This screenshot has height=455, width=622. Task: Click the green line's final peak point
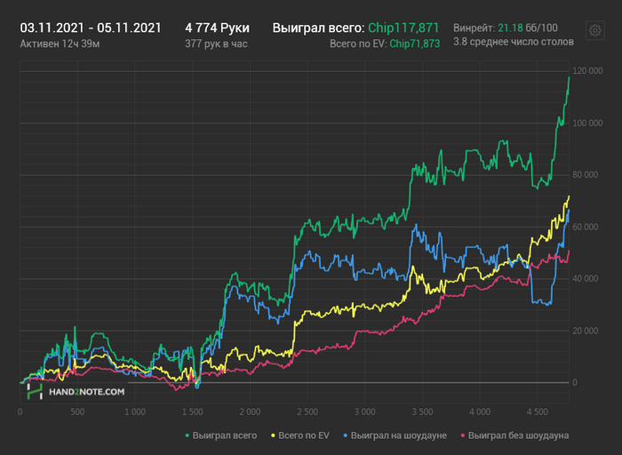(x=570, y=77)
